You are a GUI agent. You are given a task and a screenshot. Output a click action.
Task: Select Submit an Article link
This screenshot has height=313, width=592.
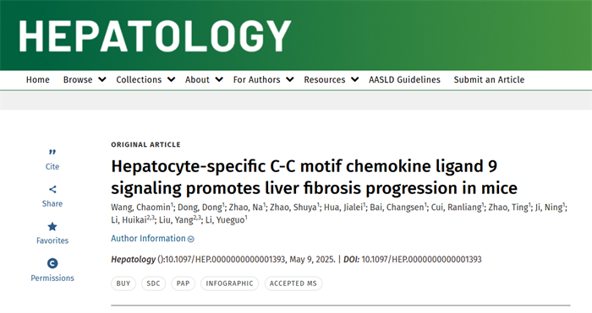click(489, 80)
